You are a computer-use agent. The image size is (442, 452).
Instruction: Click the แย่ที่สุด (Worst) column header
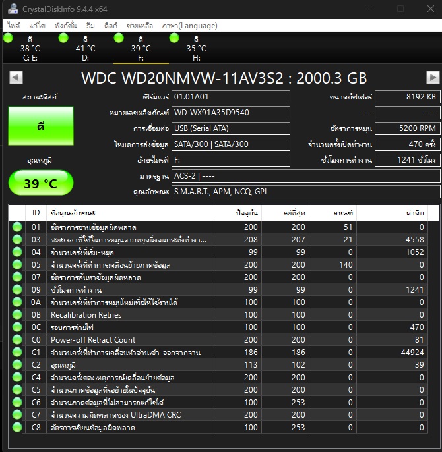tap(286, 213)
